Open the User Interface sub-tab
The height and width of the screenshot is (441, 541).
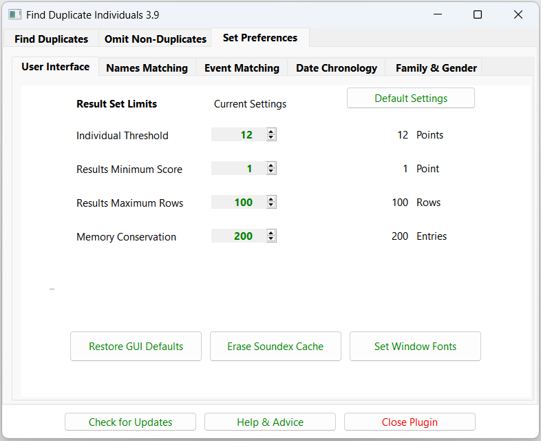pyautogui.click(x=55, y=66)
